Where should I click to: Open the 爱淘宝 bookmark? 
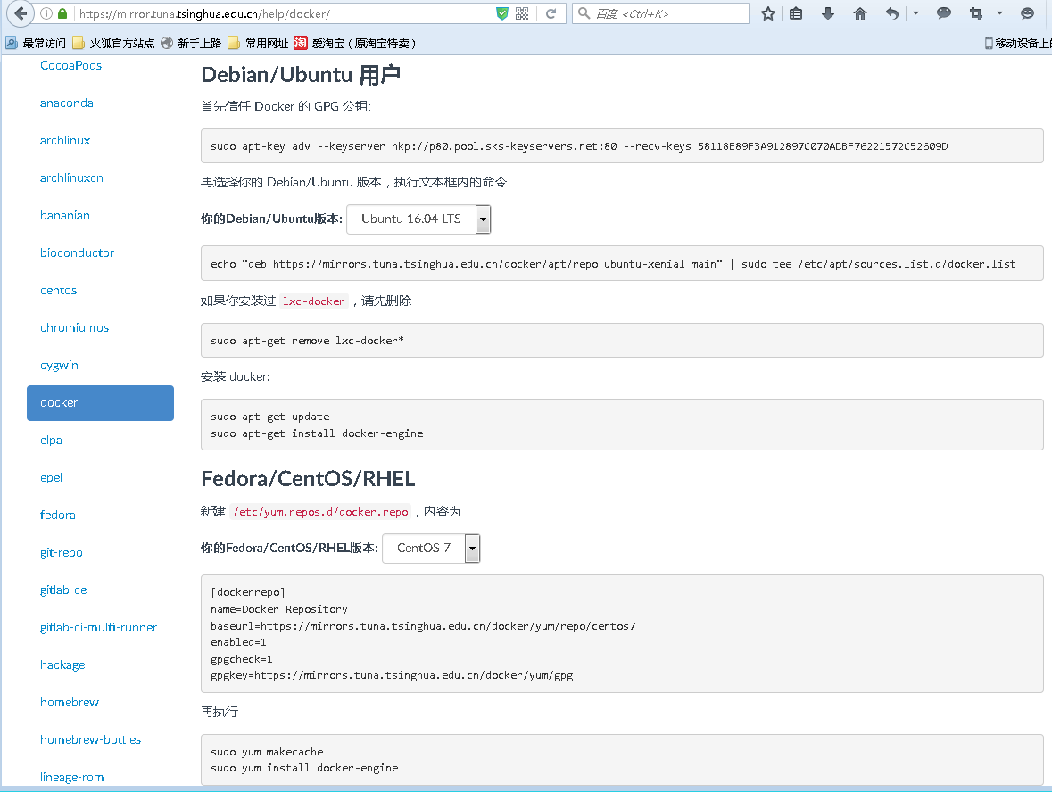coord(355,43)
